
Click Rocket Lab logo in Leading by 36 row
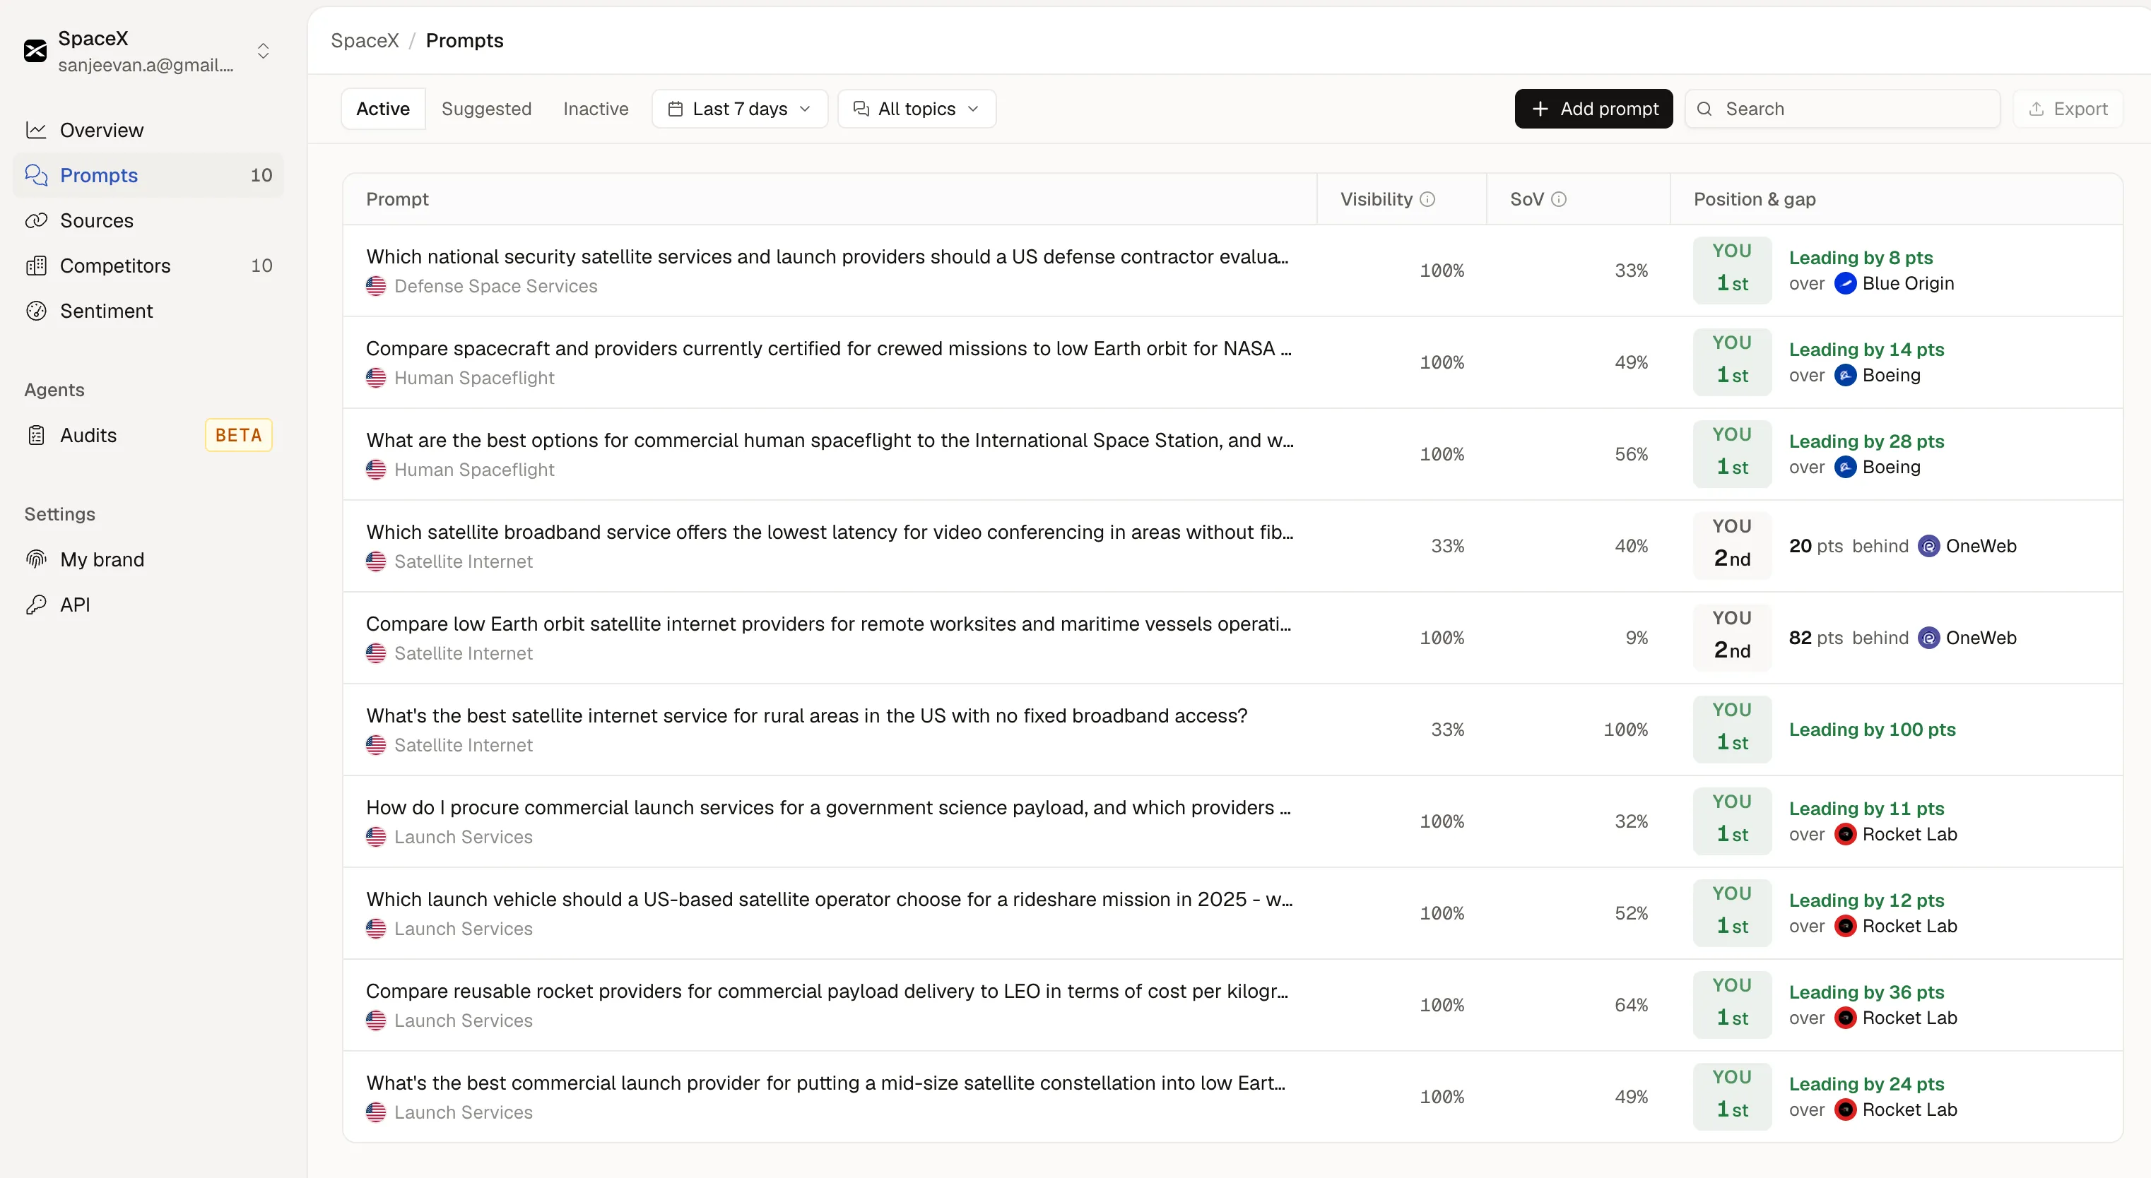[x=1846, y=1018]
